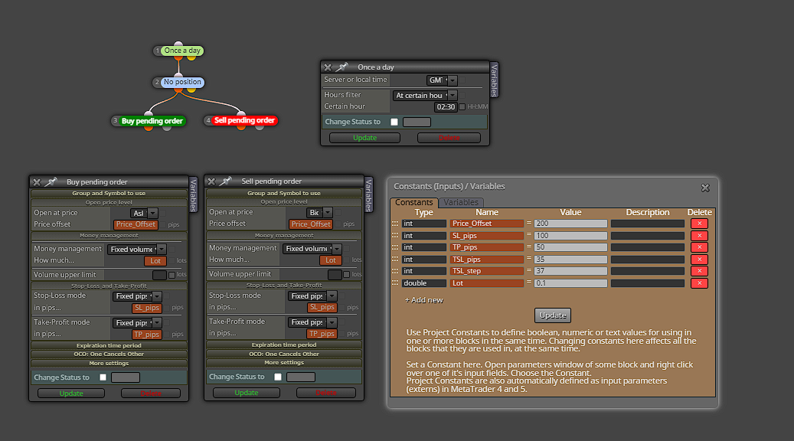Viewport: 794px width, 441px height.
Task: Open Variables side tab of Sell pending order panel
Action: [368, 194]
